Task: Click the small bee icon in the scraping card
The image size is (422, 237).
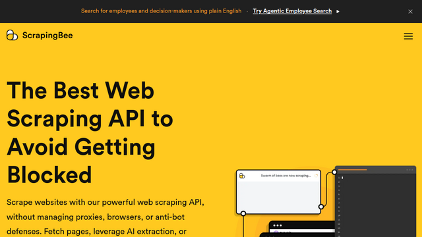Action: click(x=242, y=176)
